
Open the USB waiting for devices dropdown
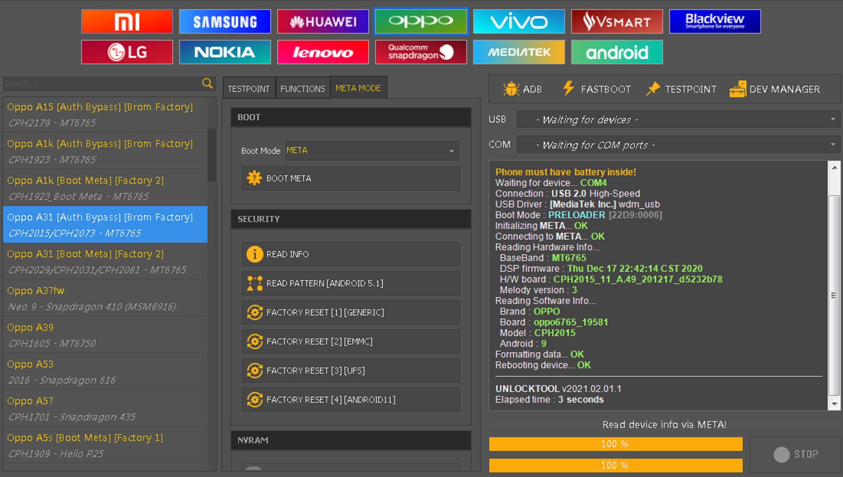678,119
